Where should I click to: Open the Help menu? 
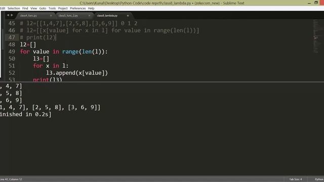(x=91, y=9)
